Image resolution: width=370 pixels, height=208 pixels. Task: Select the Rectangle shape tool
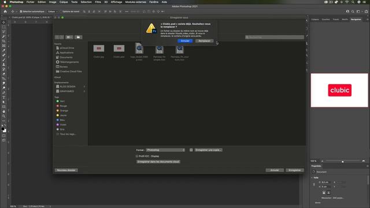[3, 107]
